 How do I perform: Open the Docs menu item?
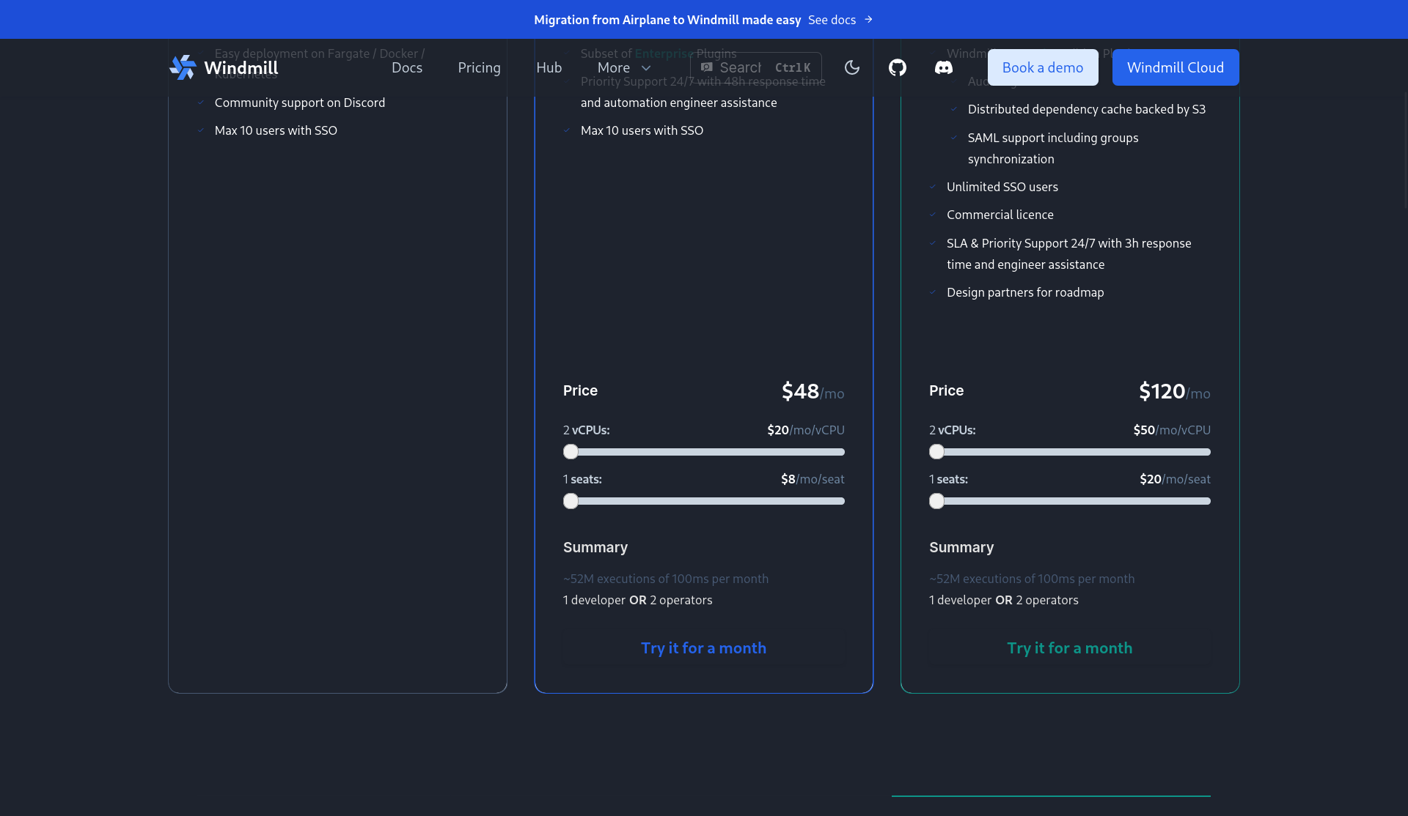coord(407,67)
